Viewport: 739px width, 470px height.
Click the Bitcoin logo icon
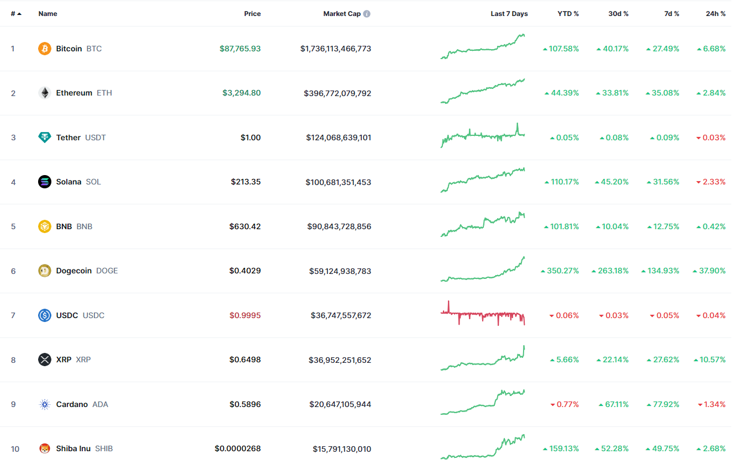coord(45,49)
